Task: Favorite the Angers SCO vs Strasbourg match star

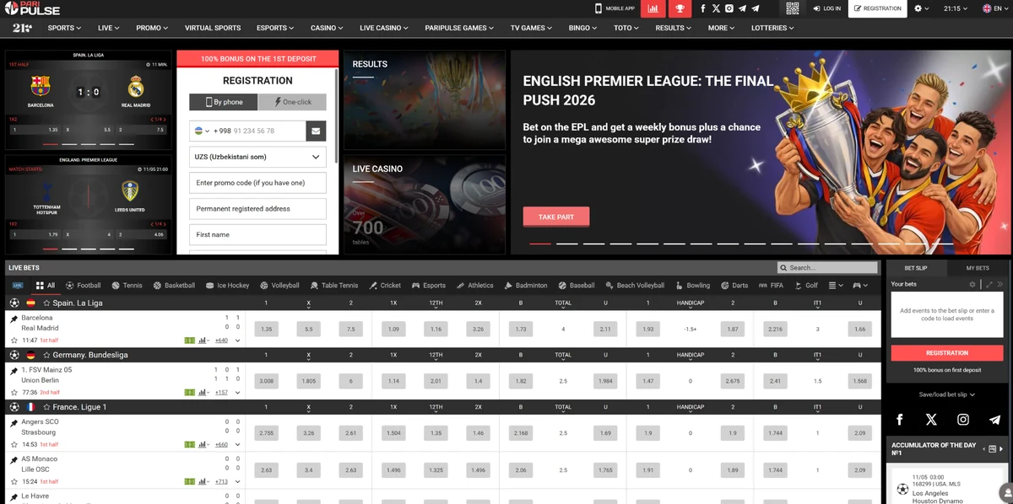Action: (14, 445)
